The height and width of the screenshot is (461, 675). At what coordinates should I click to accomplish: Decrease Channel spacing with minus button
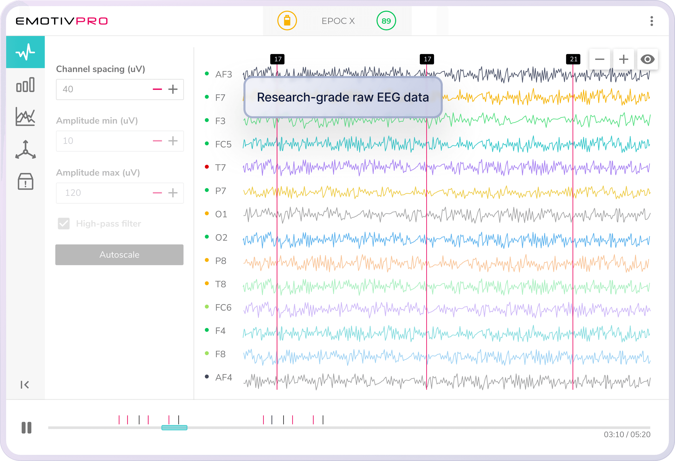coord(157,89)
